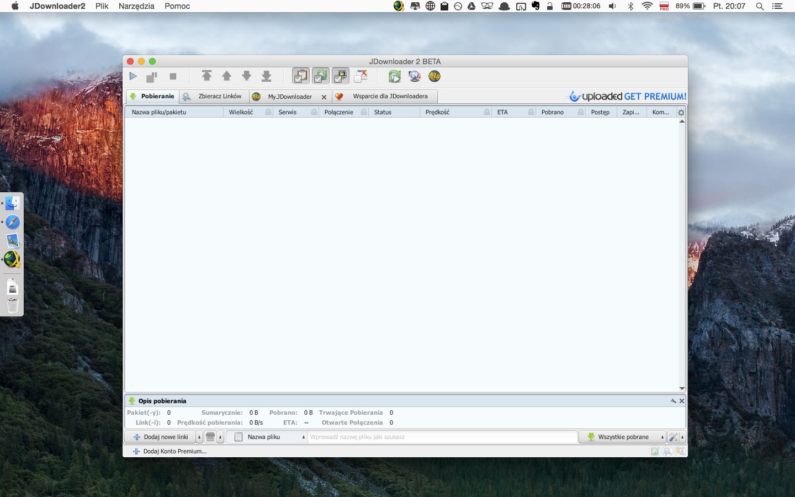Open the MyJDownloader globe icon in toolbar
This screenshot has height=497, width=795.
(x=434, y=76)
